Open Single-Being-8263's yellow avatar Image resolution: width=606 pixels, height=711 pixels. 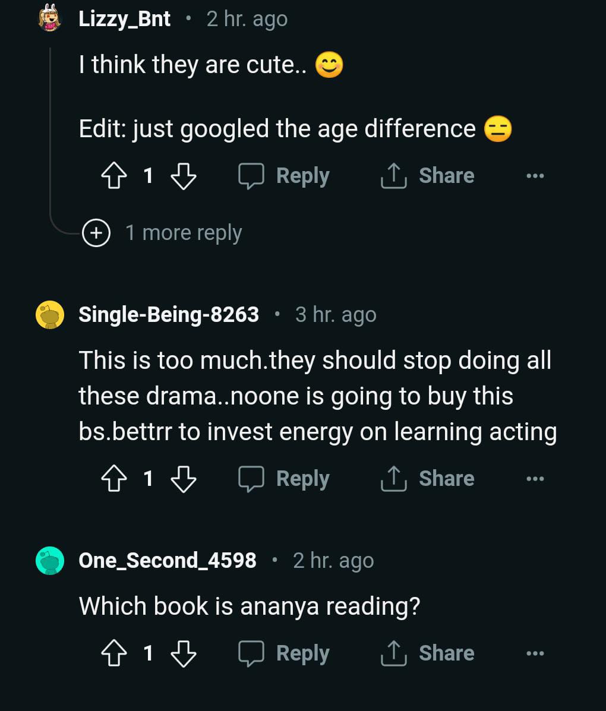[x=50, y=314]
